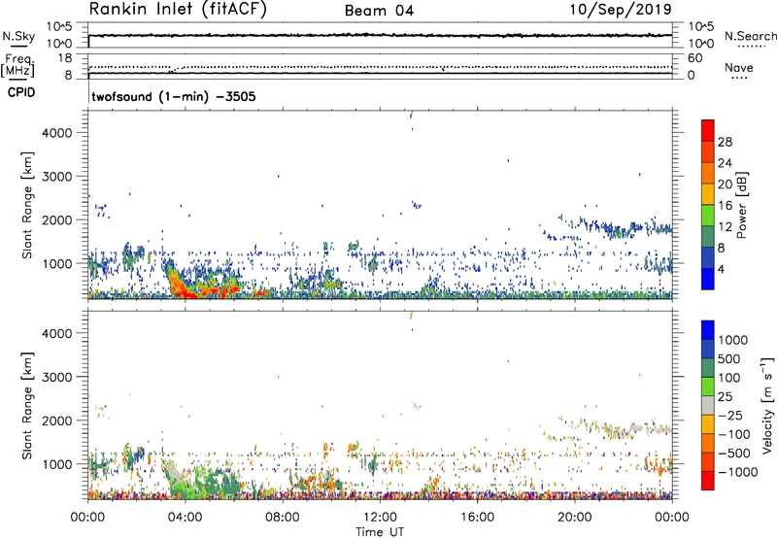The width and height of the screenshot is (777, 538).
Task: Click the '500' label on Velocity colorbar
Action: pos(728,359)
